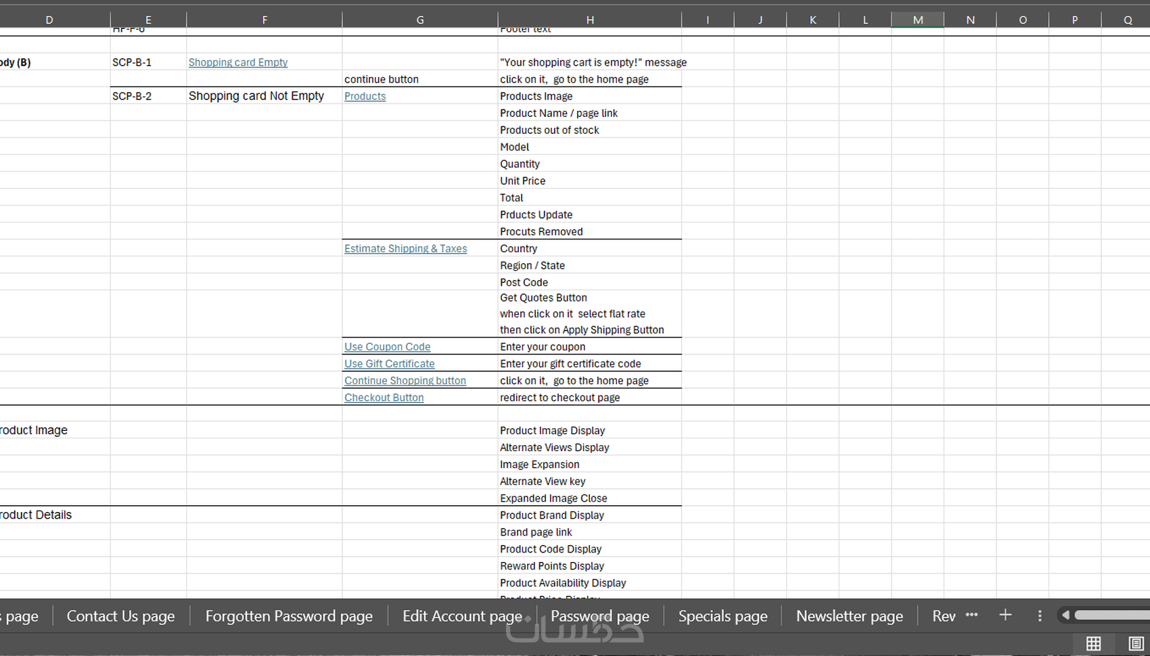Select the 'Country' cell
The image size is (1150, 656).
(x=590, y=248)
